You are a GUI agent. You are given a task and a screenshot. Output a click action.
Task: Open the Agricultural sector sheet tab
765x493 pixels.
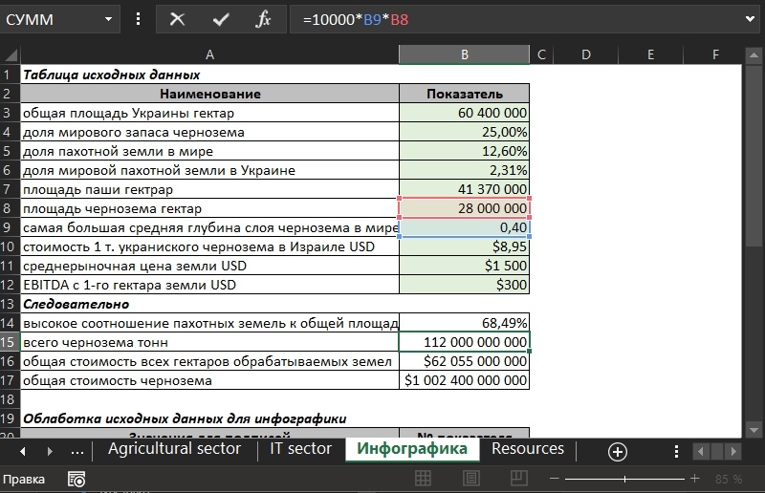pos(174,449)
